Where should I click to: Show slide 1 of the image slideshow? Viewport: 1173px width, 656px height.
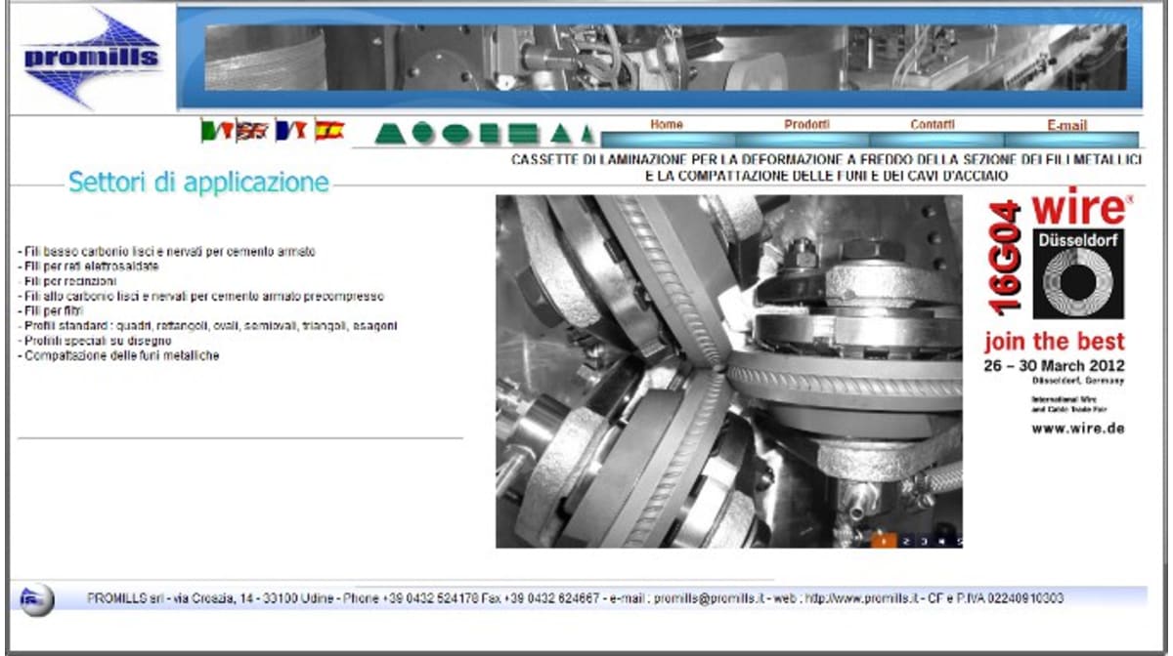pyautogui.click(x=884, y=540)
